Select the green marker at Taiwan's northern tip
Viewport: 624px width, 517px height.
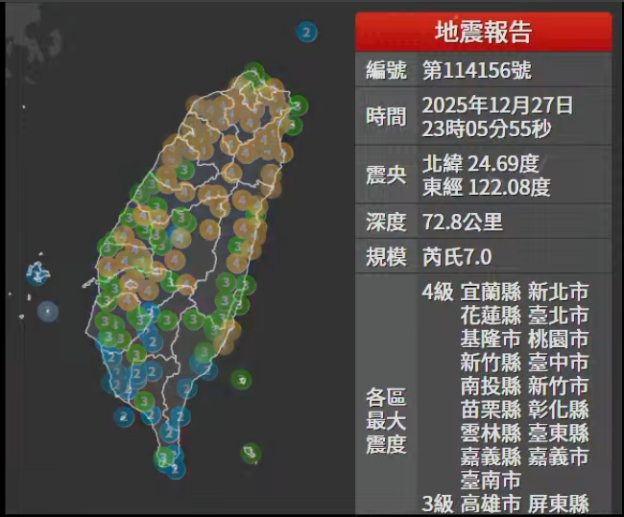pos(253,72)
